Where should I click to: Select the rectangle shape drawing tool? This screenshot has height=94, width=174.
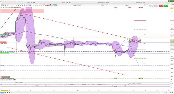38,5
